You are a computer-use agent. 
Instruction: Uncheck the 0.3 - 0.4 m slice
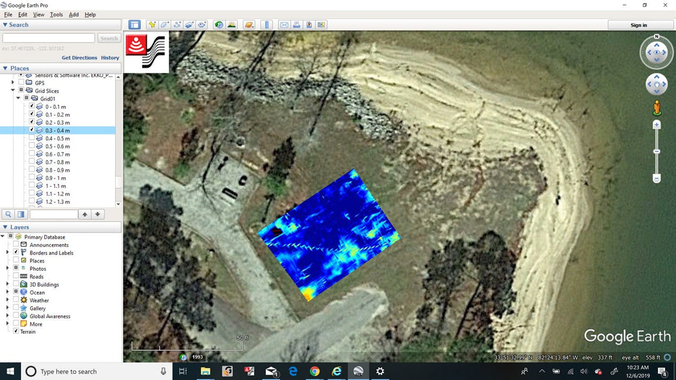[32, 130]
